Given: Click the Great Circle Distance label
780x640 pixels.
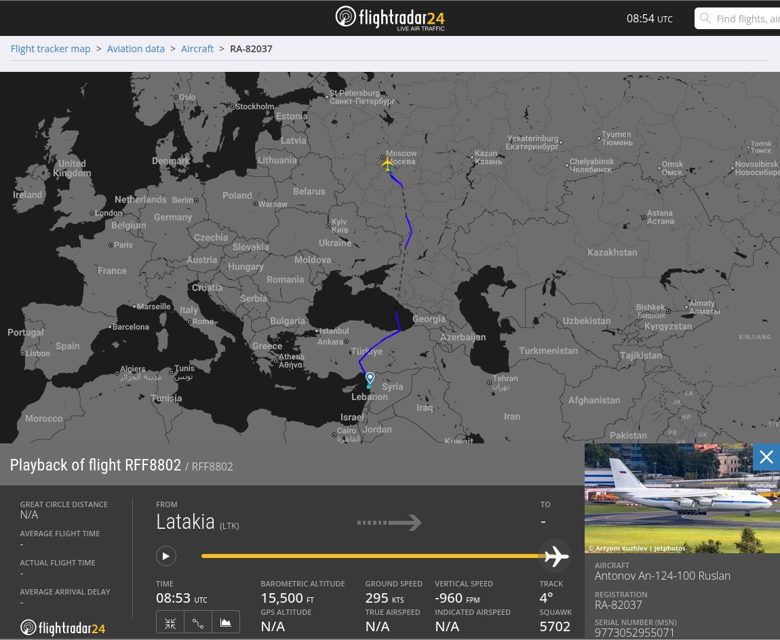Looking at the screenshot, I should pos(64,504).
